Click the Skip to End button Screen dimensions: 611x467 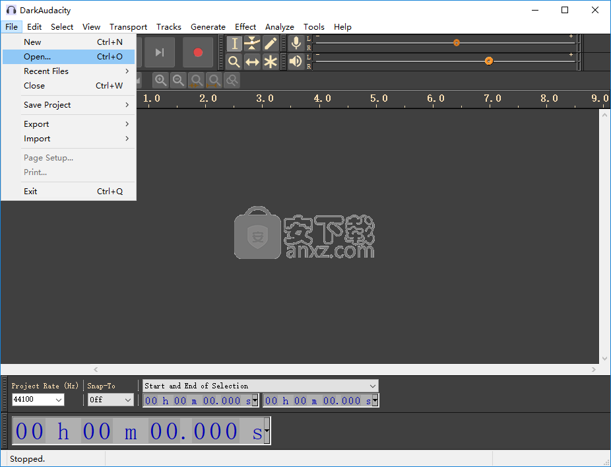coord(160,52)
